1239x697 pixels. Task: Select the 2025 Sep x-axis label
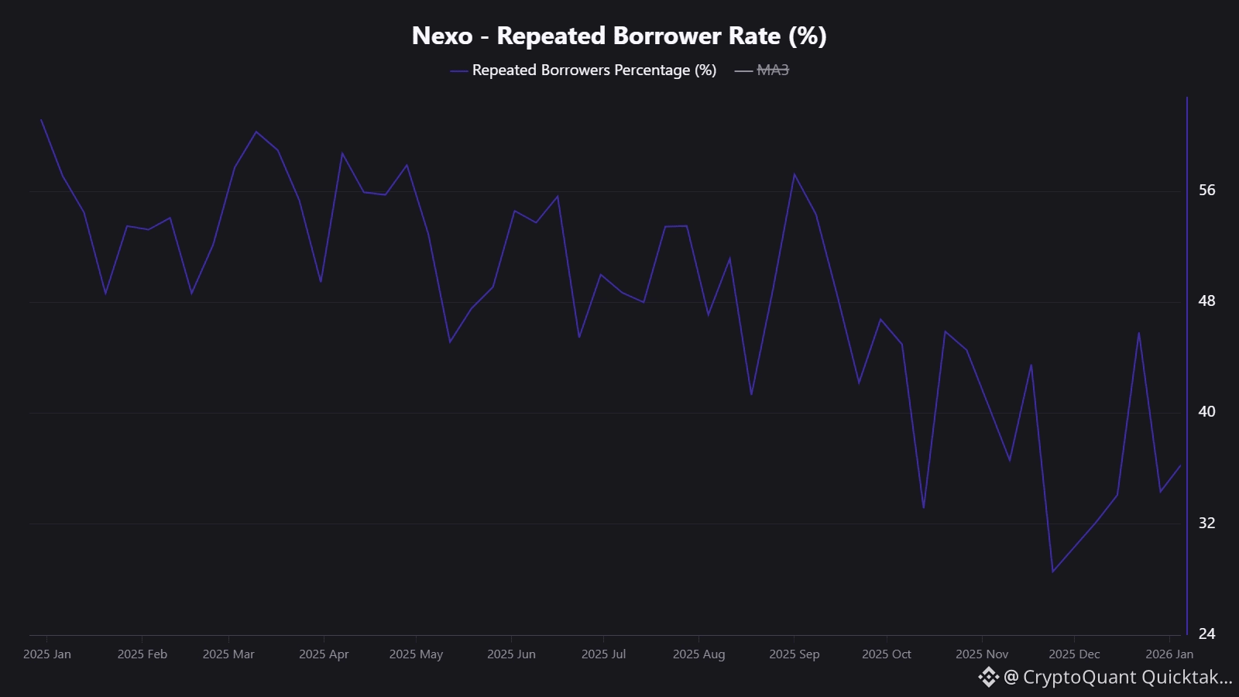[x=794, y=654]
